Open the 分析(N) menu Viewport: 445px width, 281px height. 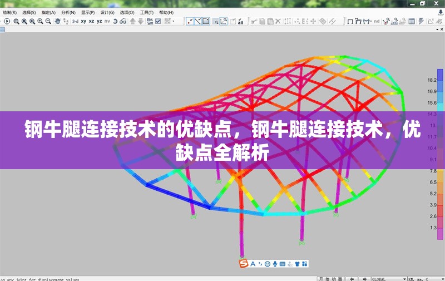68,12
